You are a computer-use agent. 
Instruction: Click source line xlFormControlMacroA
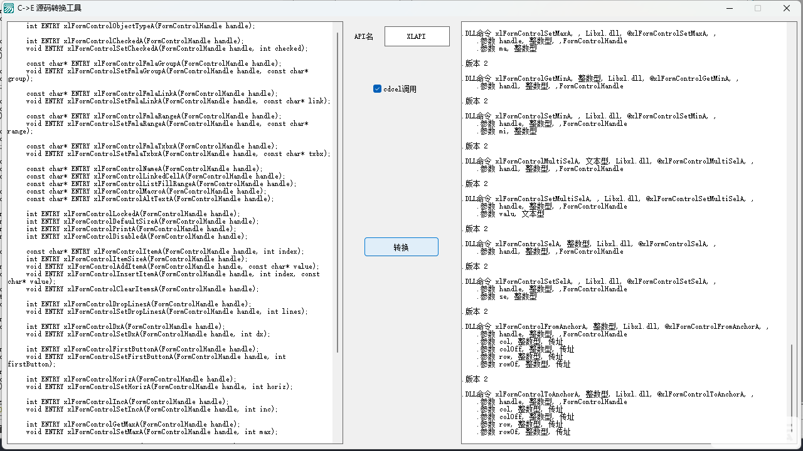[146, 191]
